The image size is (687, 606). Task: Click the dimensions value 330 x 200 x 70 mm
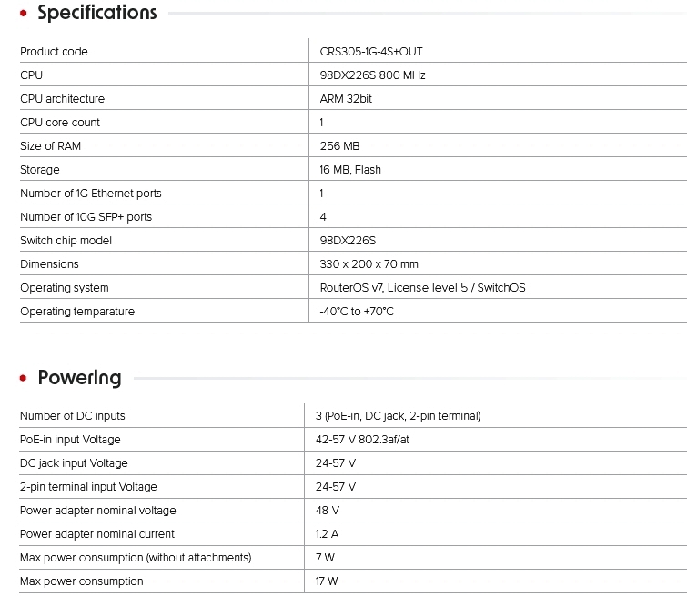[369, 264]
